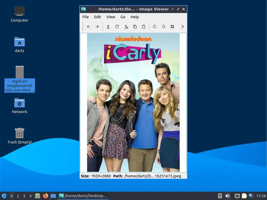Click the paste clipboard toolbar icon
The height and width of the screenshot is (200, 267).
click(144, 27)
